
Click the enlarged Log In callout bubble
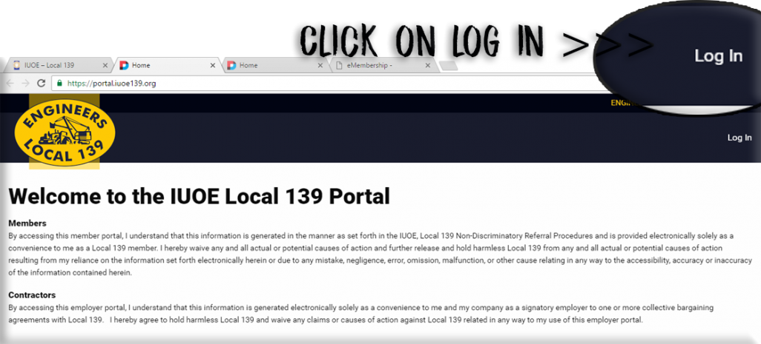pos(717,56)
